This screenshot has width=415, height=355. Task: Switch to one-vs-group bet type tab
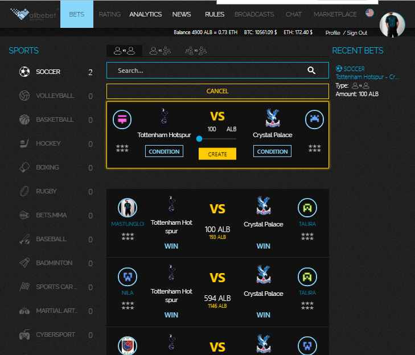pos(160,51)
